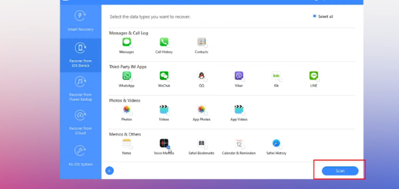
Task: Click the Calendar & Reminders icon
Action: click(239, 143)
